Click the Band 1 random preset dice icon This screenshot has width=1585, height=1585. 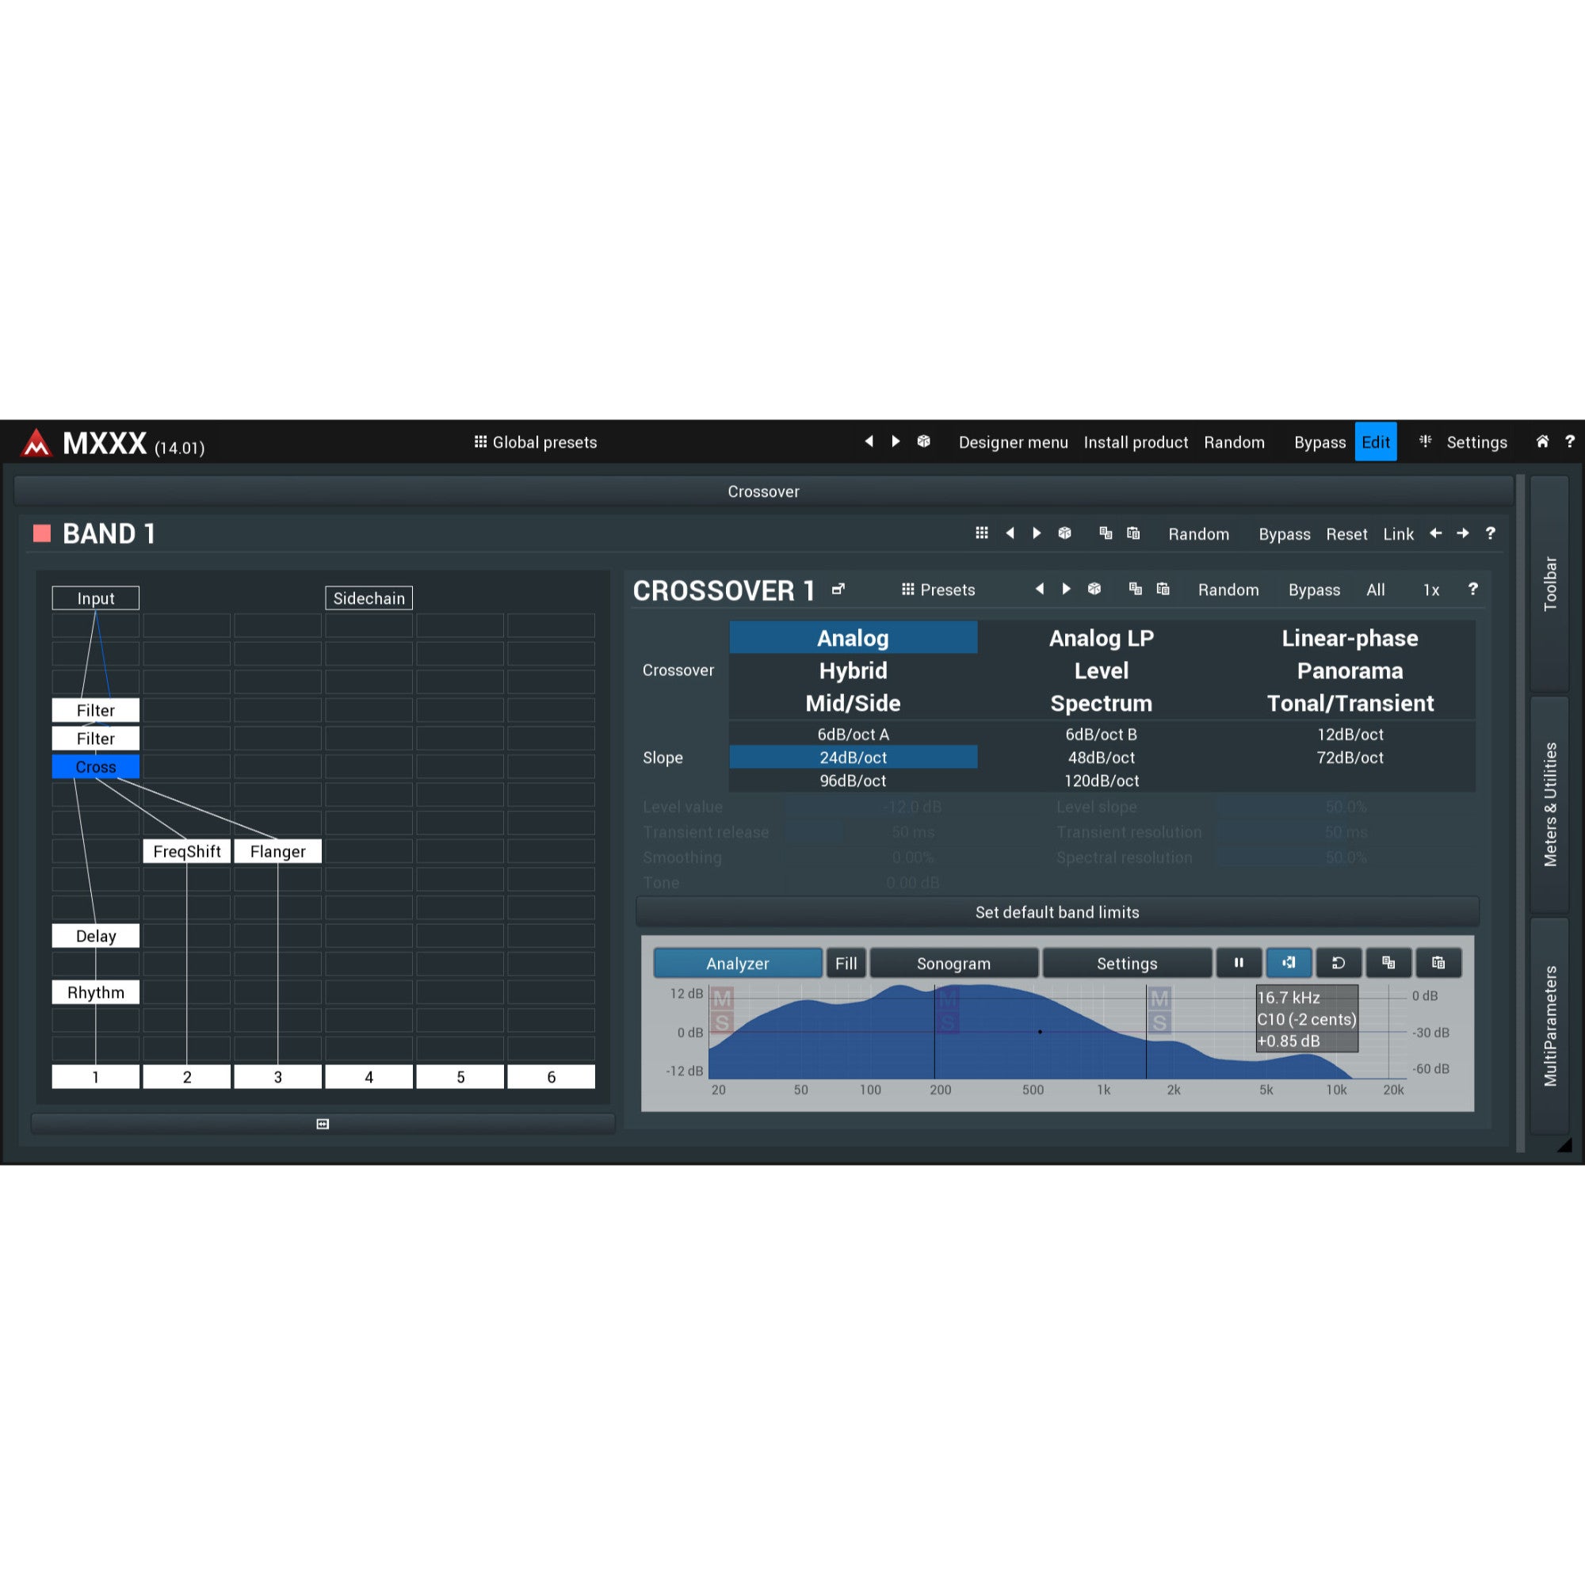click(x=1065, y=533)
